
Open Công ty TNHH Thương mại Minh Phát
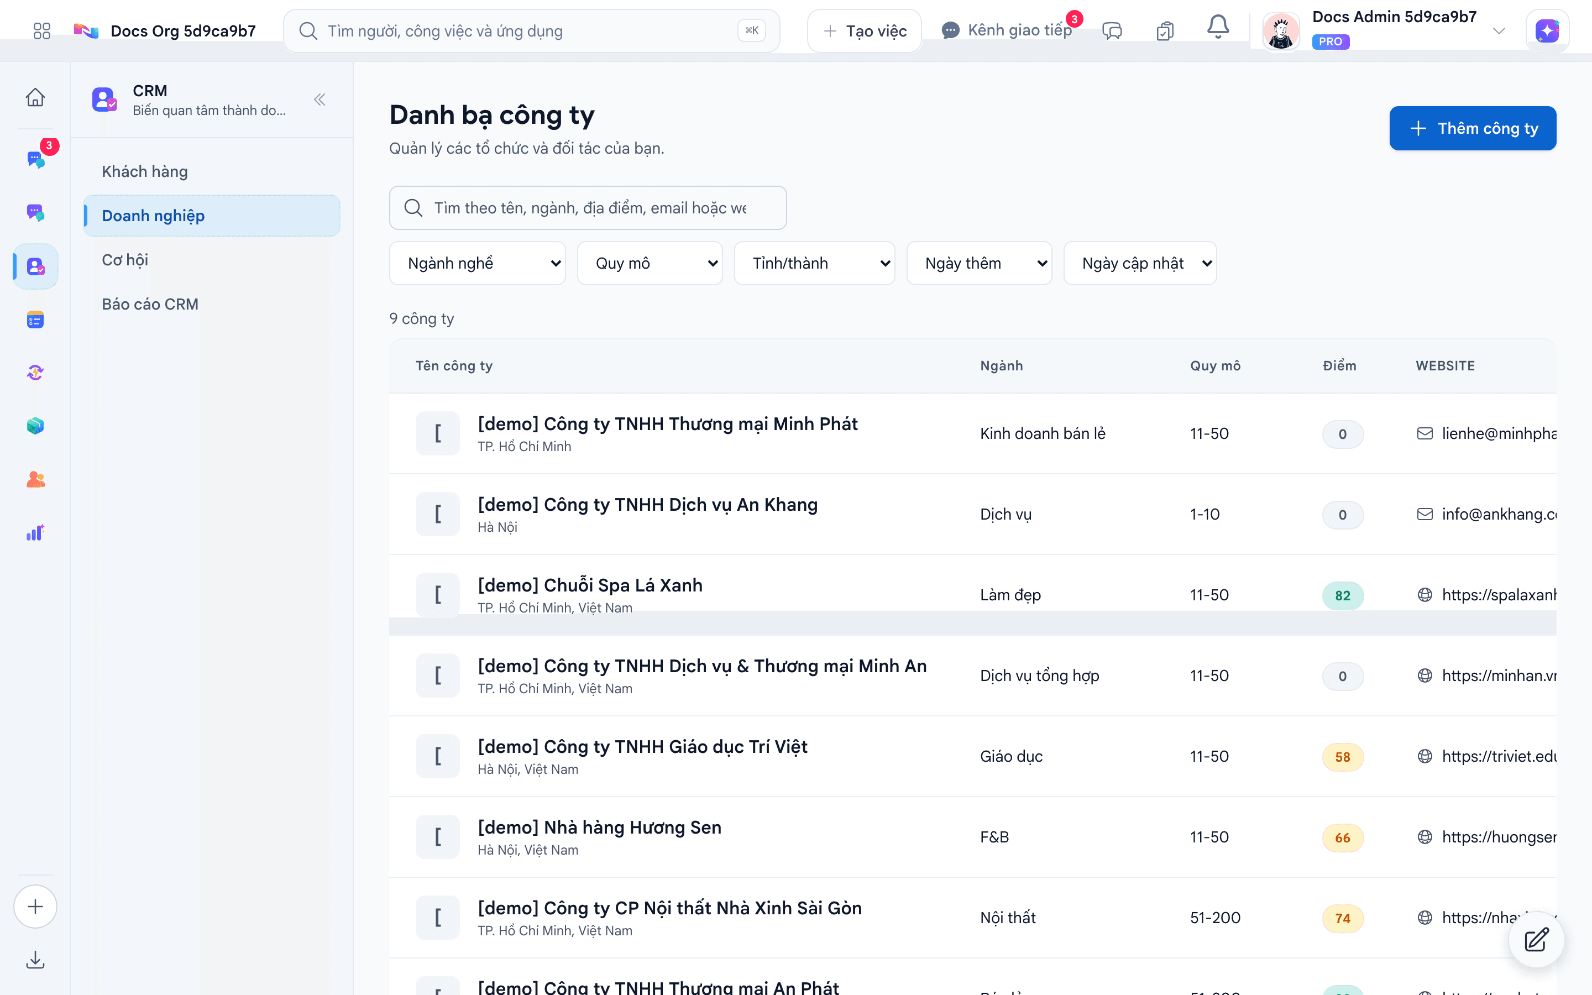667,425
